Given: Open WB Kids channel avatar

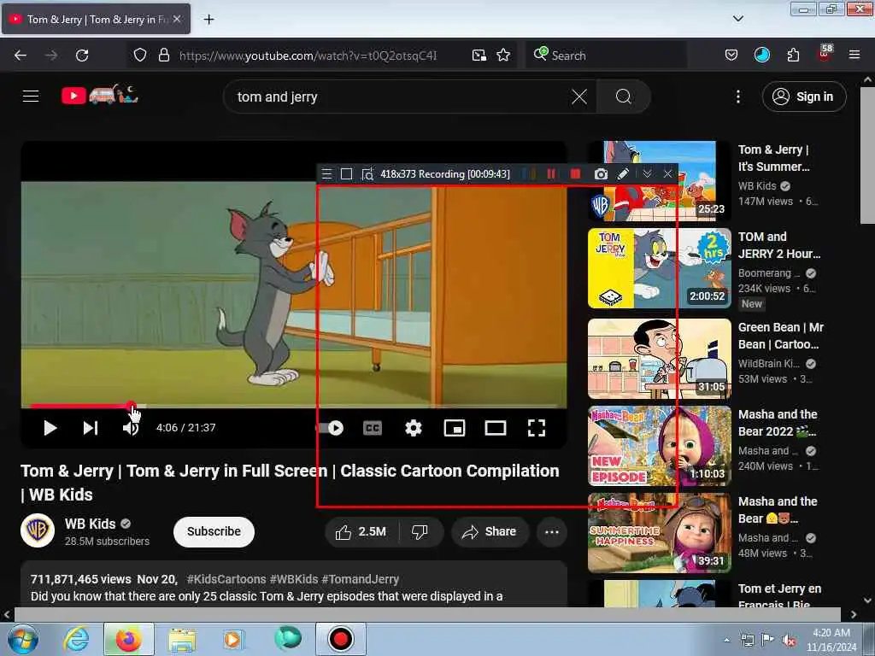Looking at the screenshot, I should pos(38,530).
